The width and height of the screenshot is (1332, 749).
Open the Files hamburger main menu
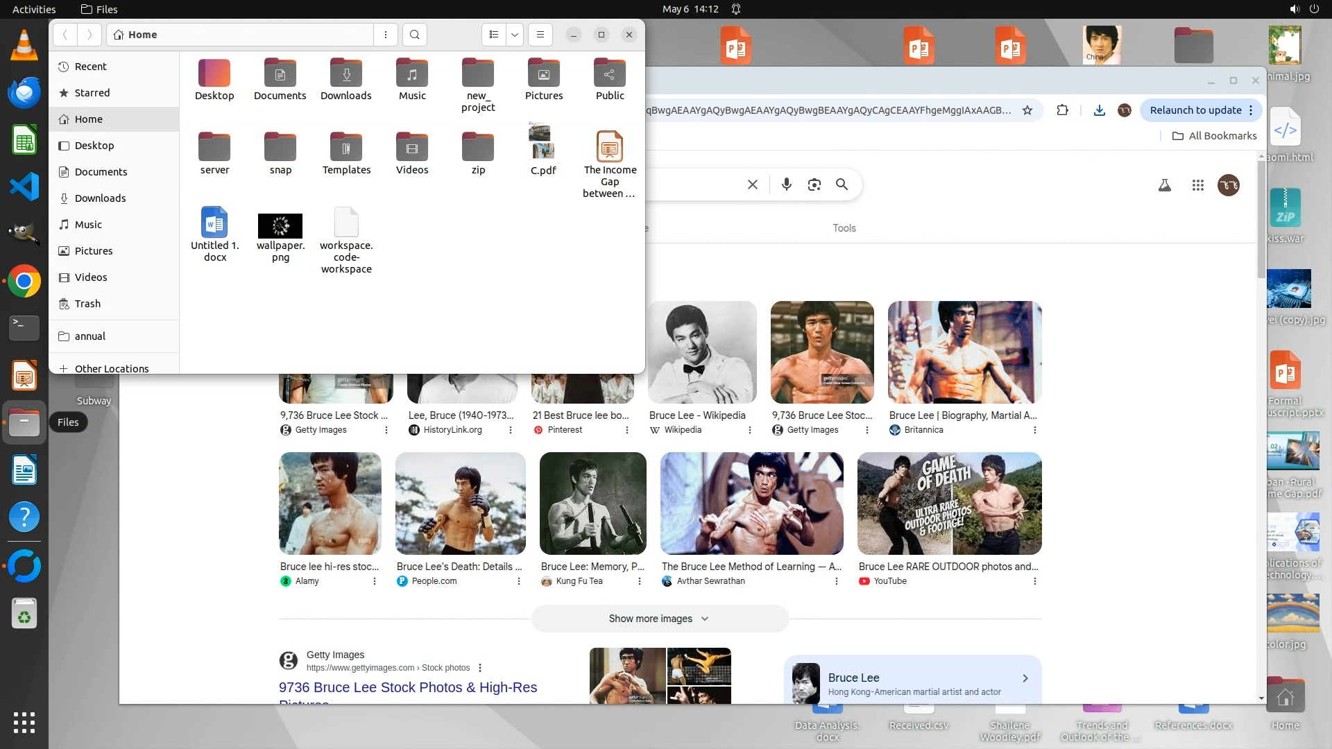coord(540,35)
